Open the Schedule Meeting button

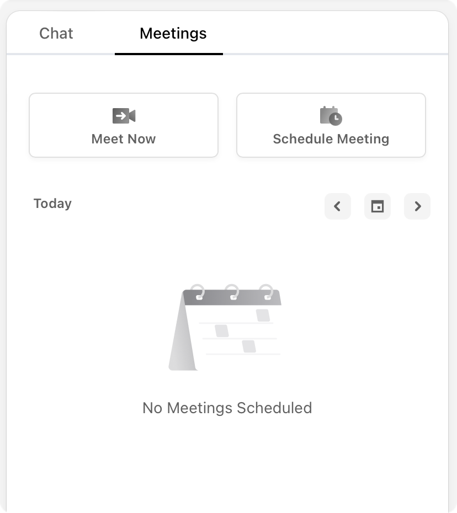331,125
